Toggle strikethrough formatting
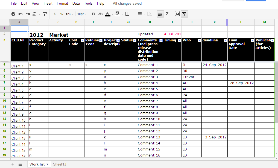The height and width of the screenshot is (168, 278). click(x=100, y=14)
